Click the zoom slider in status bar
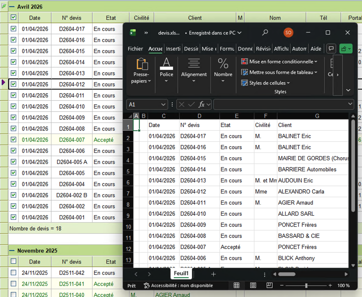 (x=306, y=285)
